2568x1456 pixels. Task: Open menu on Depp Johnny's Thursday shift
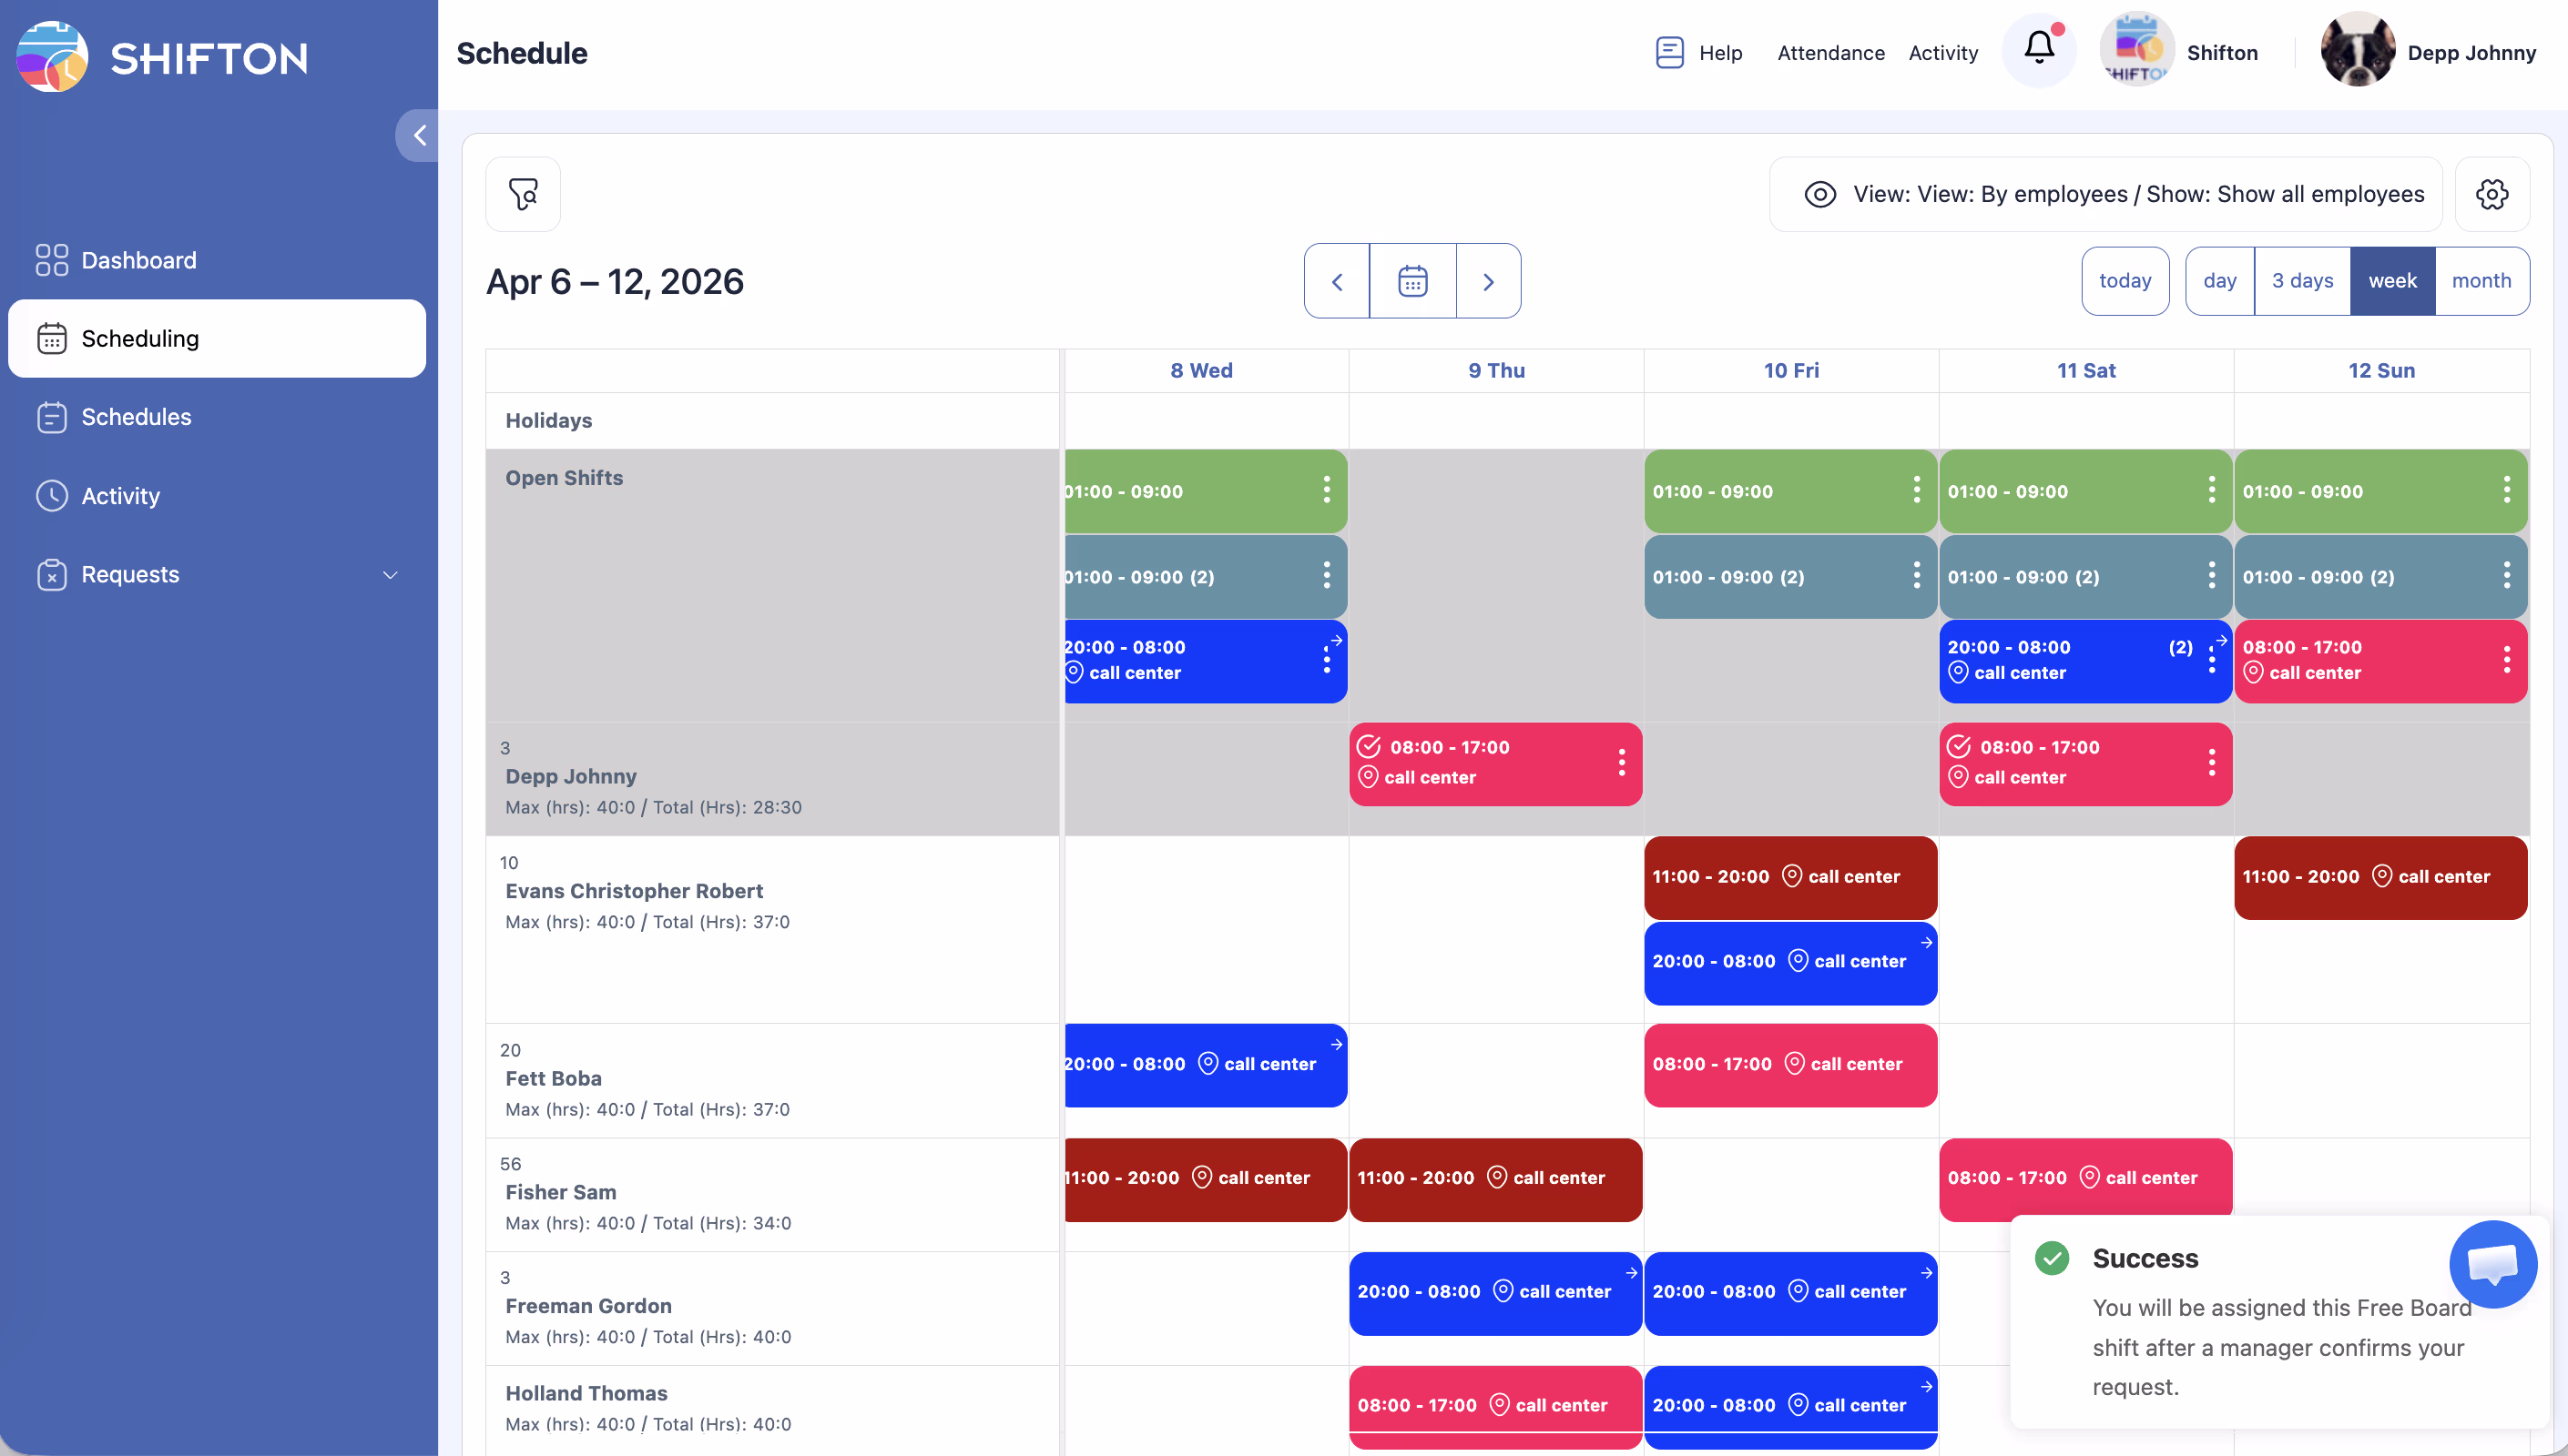click(x=1621, y=763)
